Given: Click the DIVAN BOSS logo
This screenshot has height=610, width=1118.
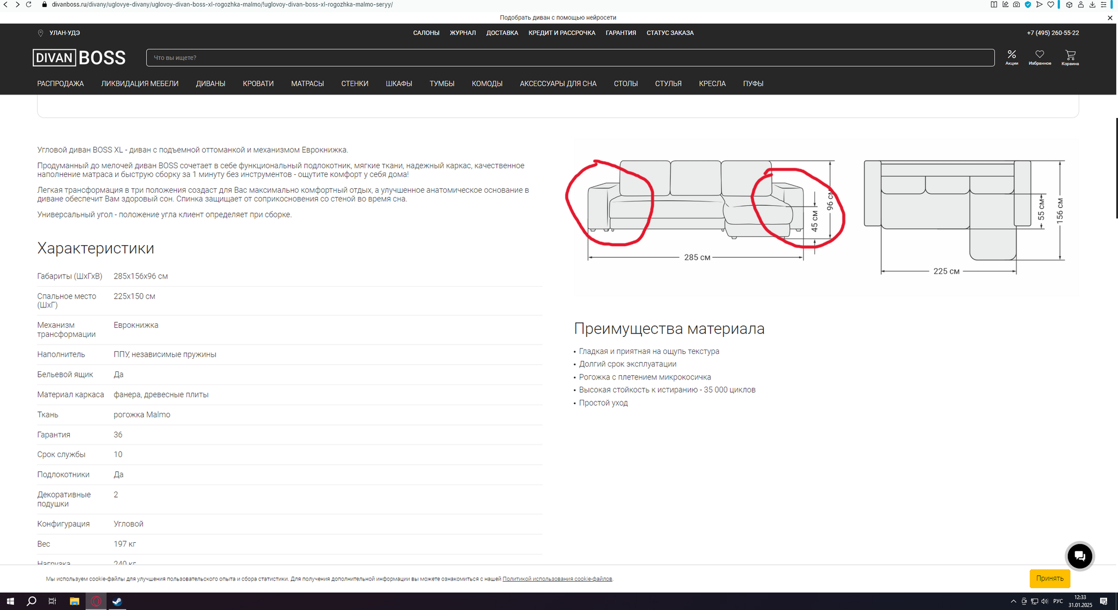Looking at the screenshot, I should [79, 57].
